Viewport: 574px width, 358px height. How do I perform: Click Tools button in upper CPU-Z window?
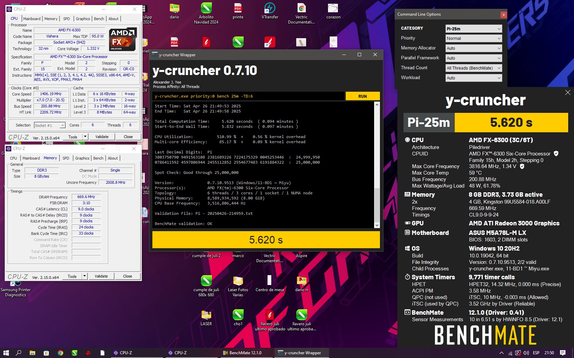[73, 137]
